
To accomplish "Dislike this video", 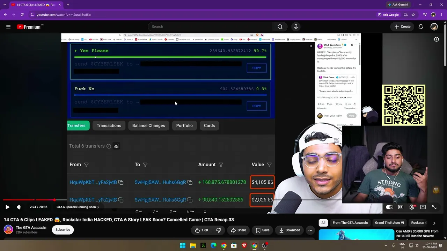I will (x=219, y=230).
